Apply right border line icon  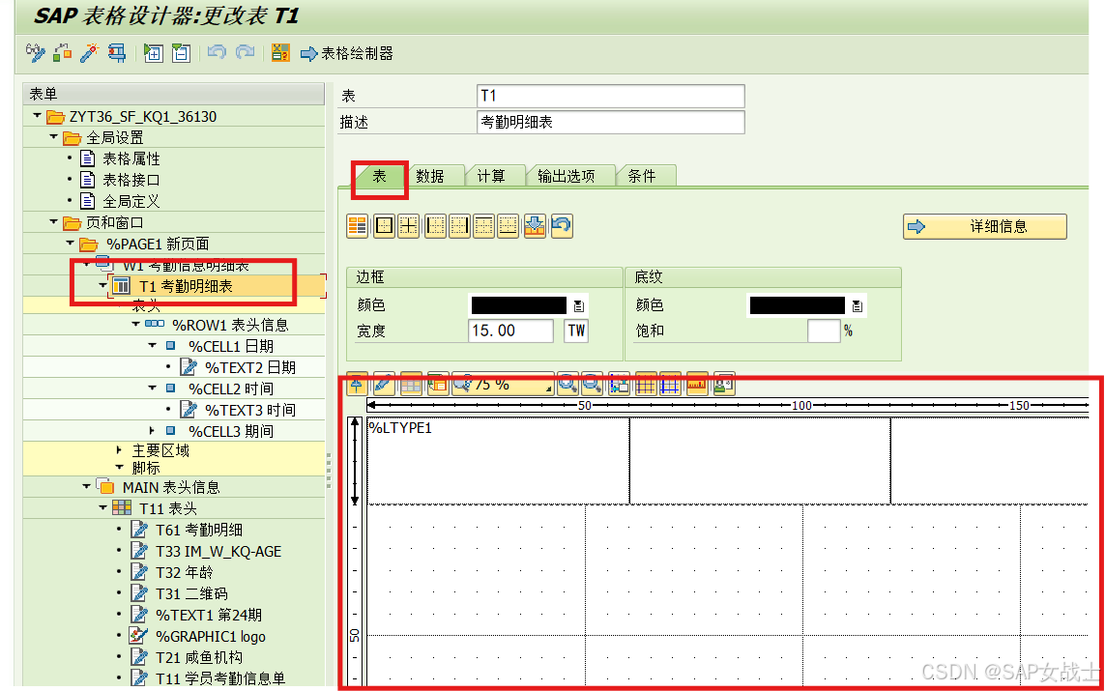(459, 226)
